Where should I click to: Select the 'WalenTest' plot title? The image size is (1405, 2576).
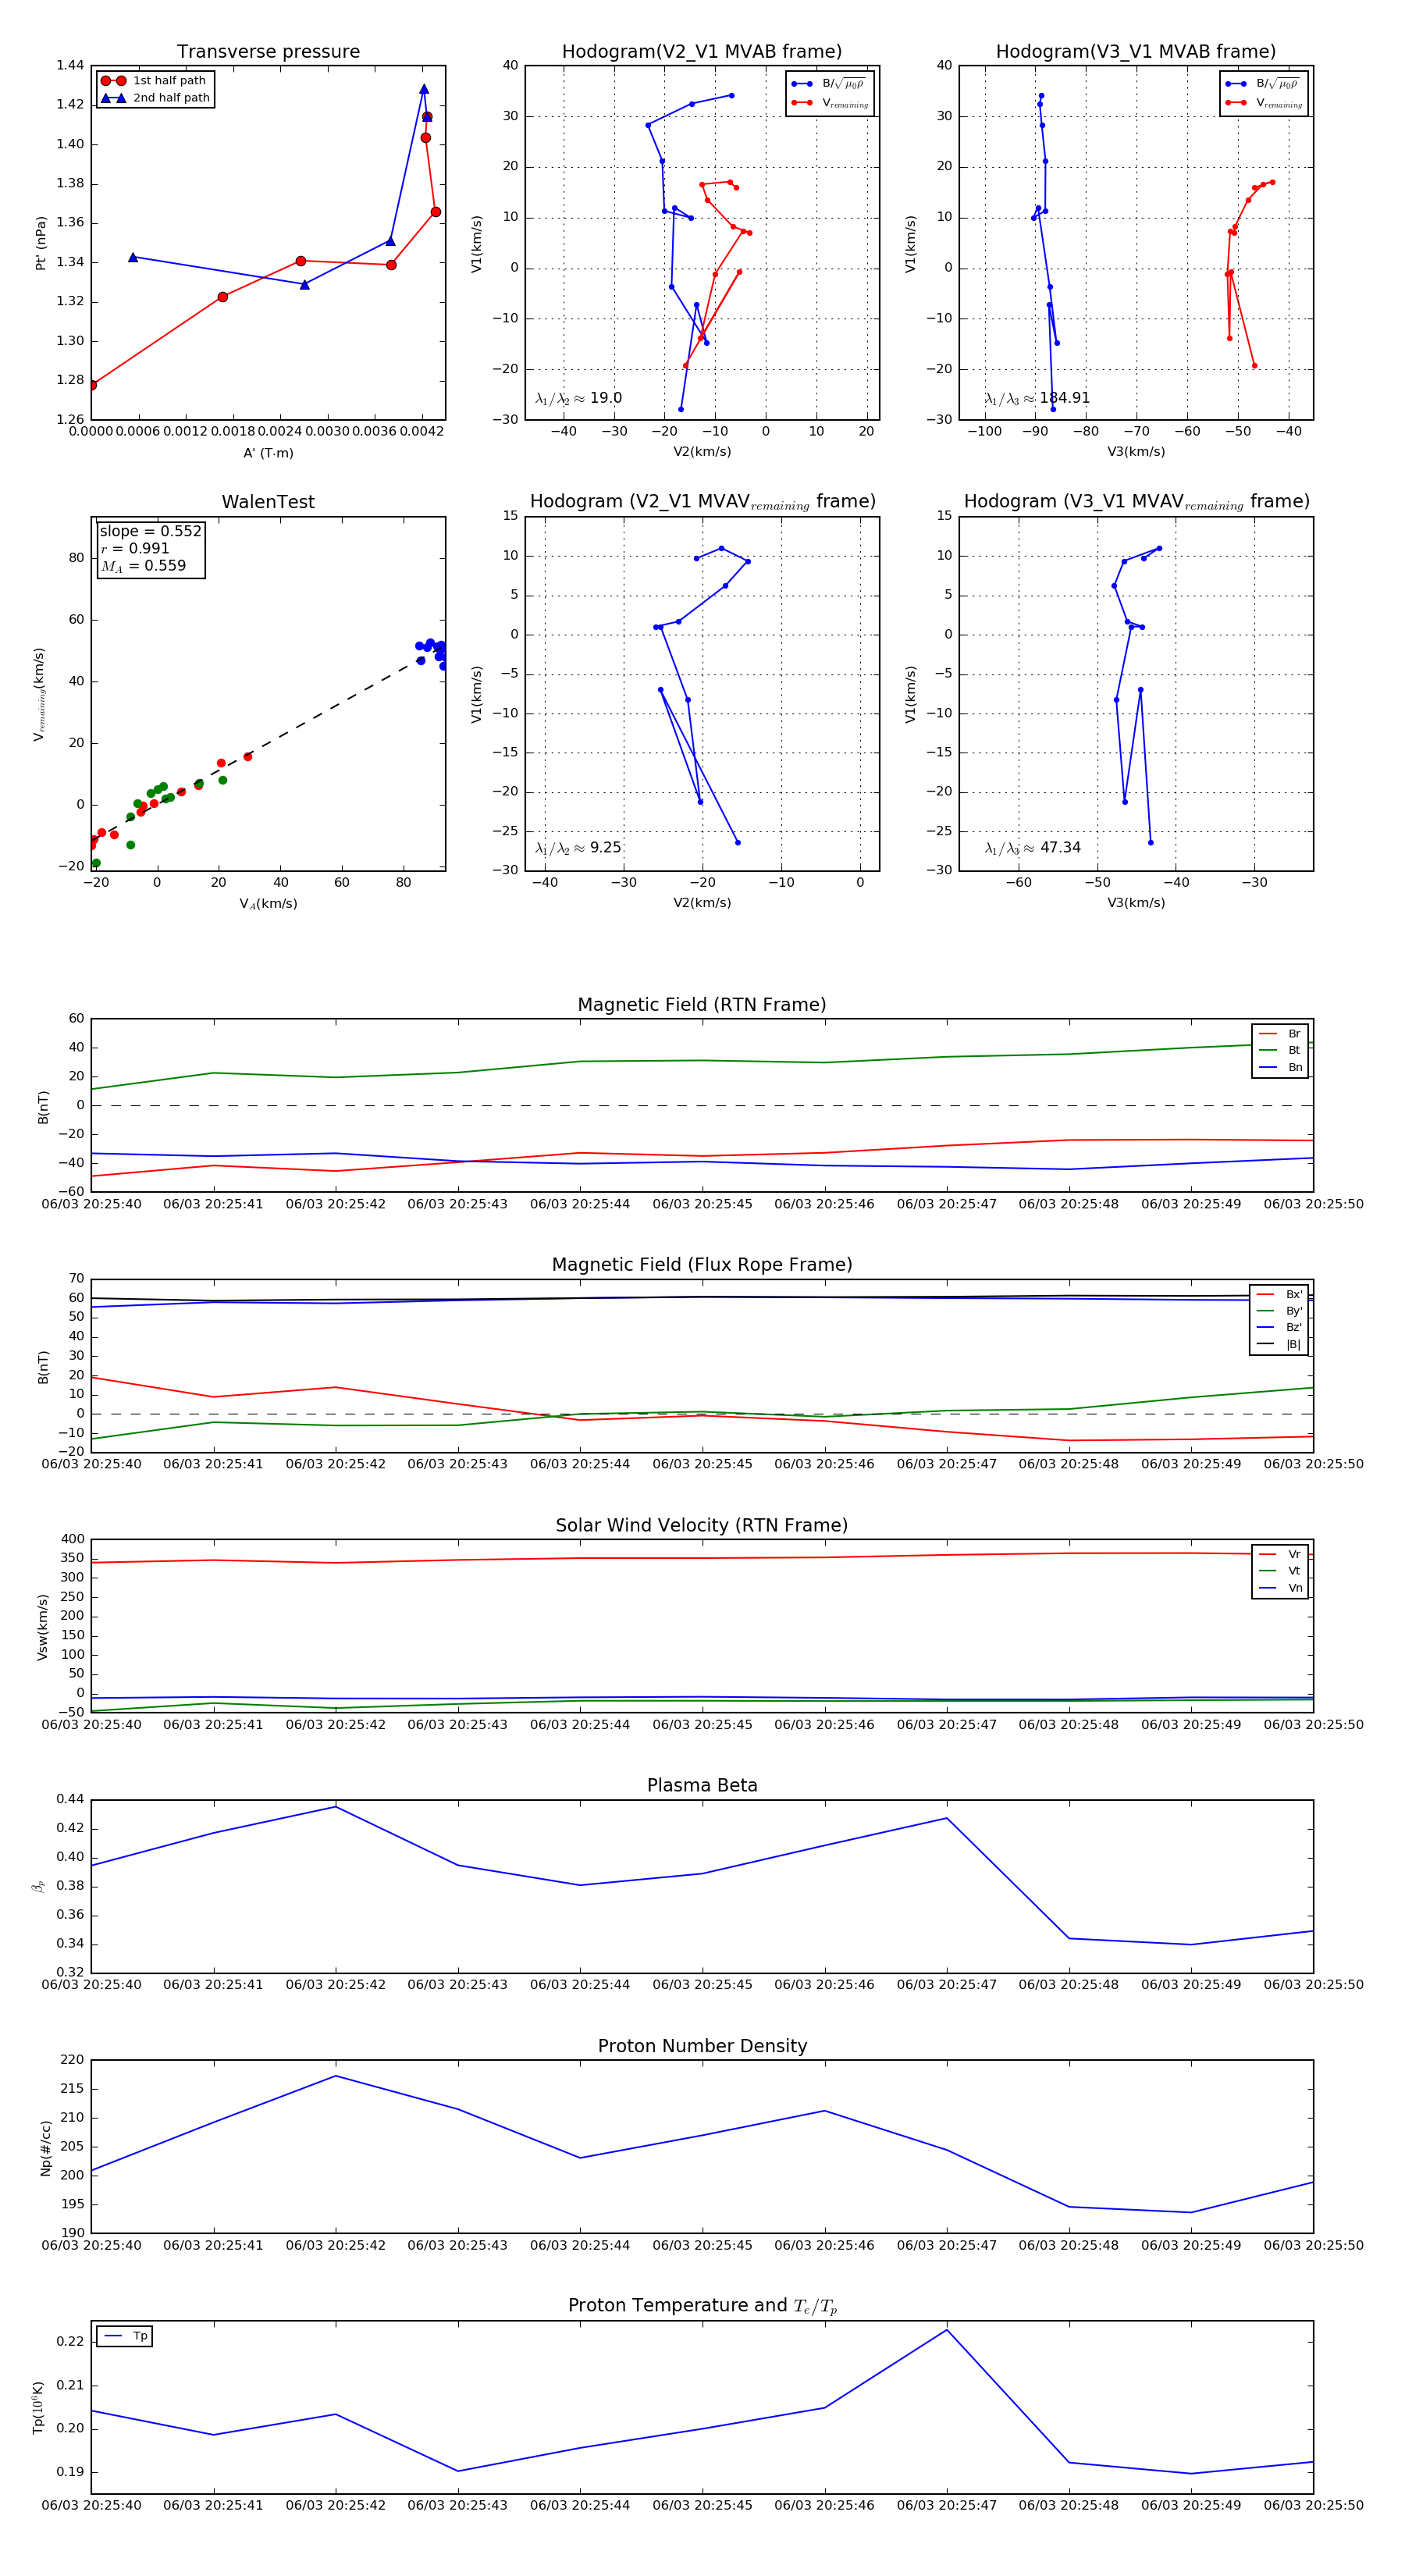coord(268,502)
